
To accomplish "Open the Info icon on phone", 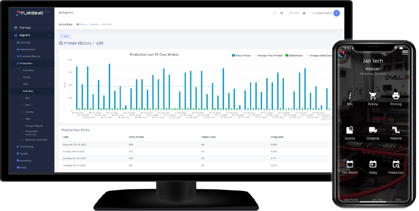I will coord(350,96).
